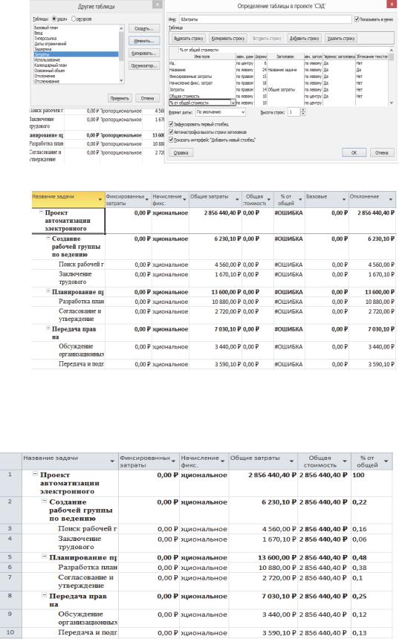This screenshot has width=399, height=639.
Task: Select row header number 10
Action: click(10, 632)
